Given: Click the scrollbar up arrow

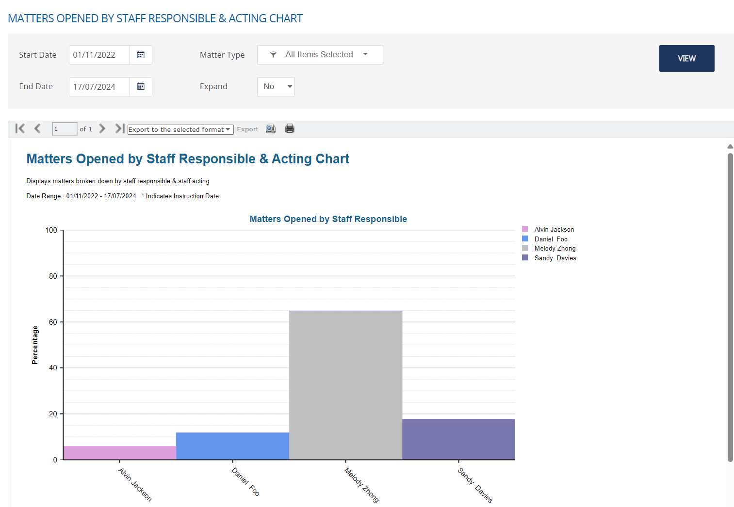Looking at the screenshot, I should tap(730, 146).
